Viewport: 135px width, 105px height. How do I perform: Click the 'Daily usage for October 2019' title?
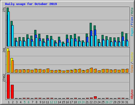coord(31,4)
